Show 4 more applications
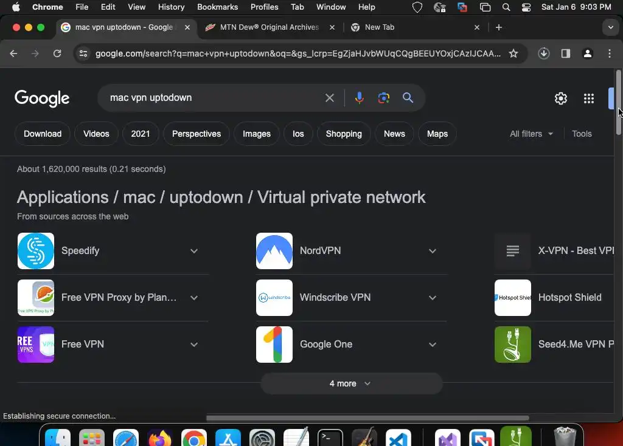The image size is (623, 446). coord(351,383)
